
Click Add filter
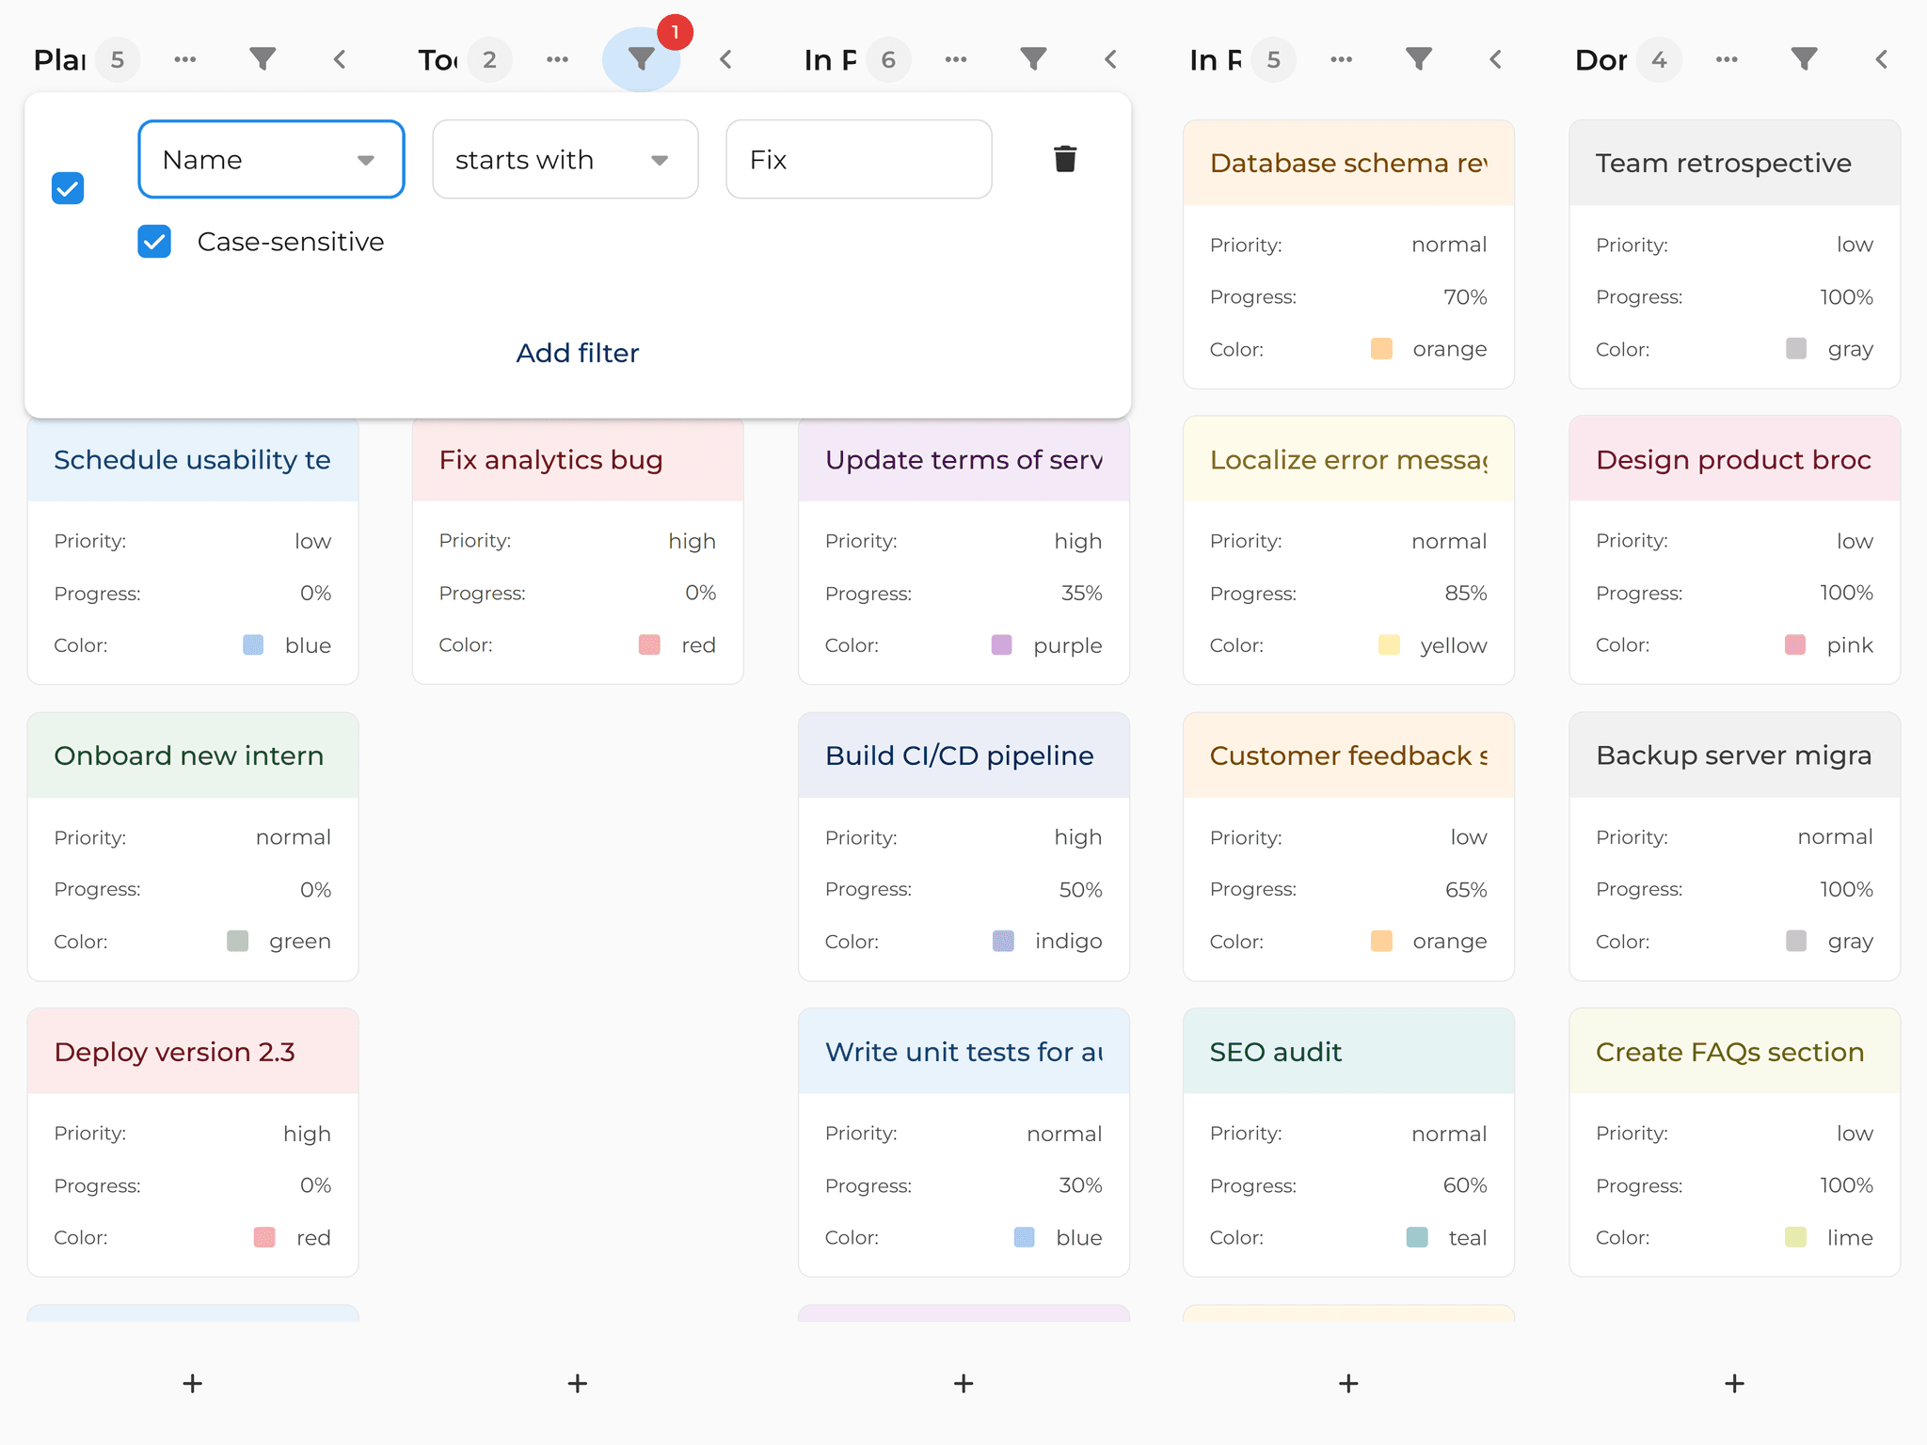(x=578, y=353)
